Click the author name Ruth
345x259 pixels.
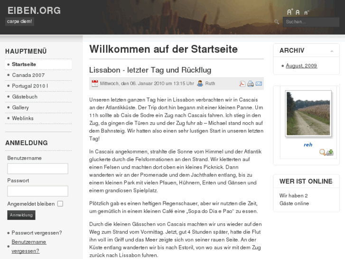pyautogui.click(x=210, y=84)
